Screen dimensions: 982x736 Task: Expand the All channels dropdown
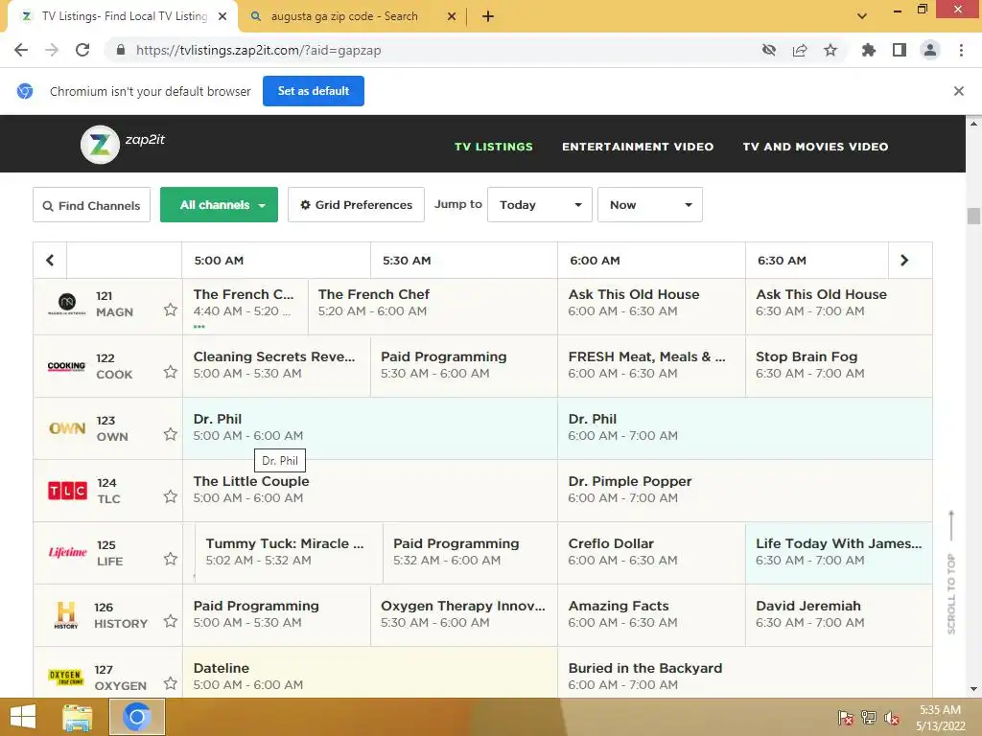pyautogui.click(x=219, y=205)
